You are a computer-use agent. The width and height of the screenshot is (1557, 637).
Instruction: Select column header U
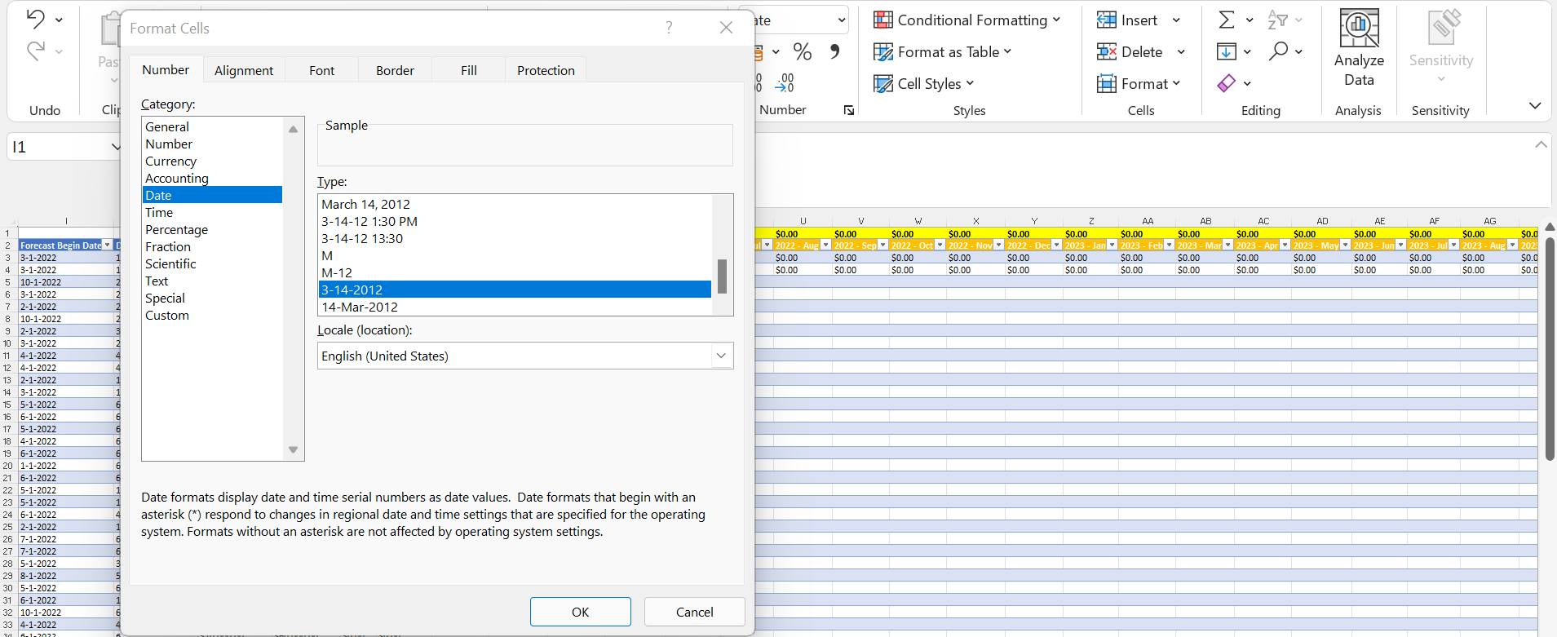click(x=803, y=221)
